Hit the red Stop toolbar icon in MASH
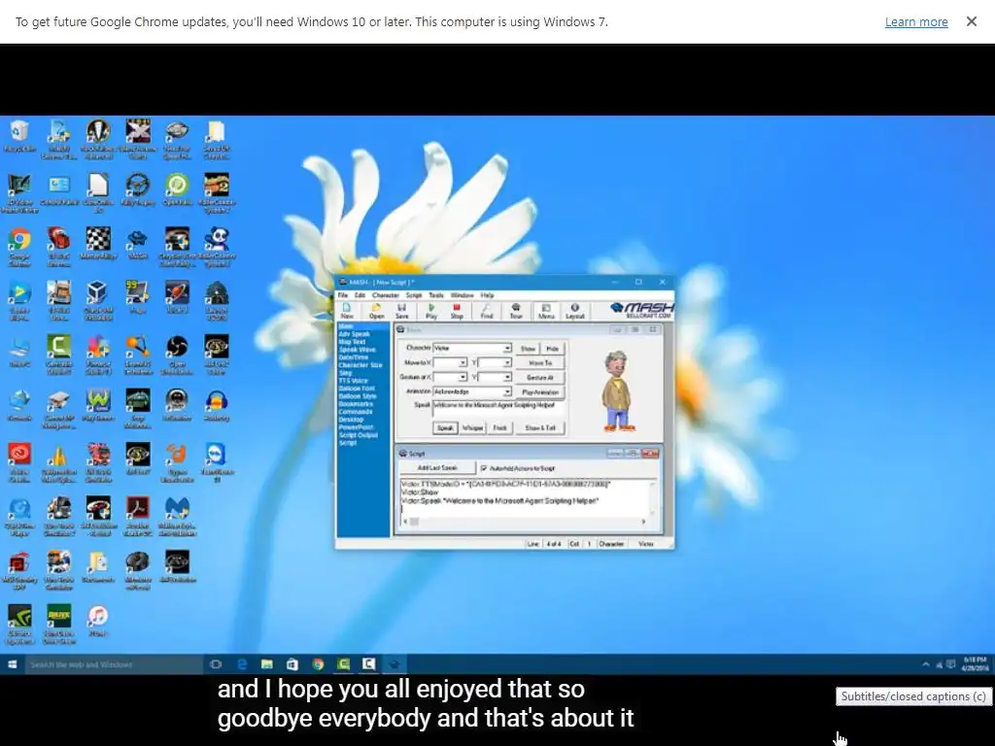The width and height of the screenshot is (995, 746). point(457,311)
